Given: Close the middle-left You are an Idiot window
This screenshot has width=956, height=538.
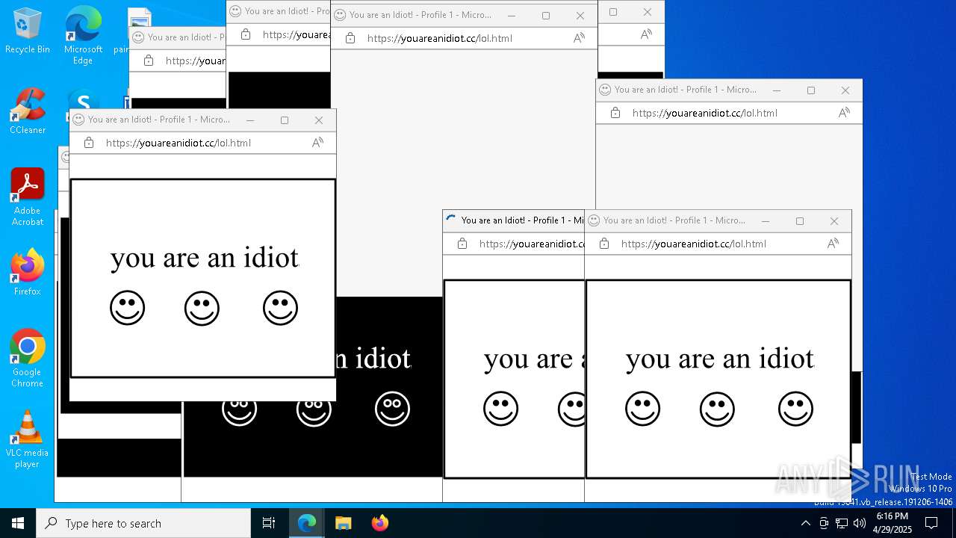Looking at the screenshot, I should coord(319,120).
